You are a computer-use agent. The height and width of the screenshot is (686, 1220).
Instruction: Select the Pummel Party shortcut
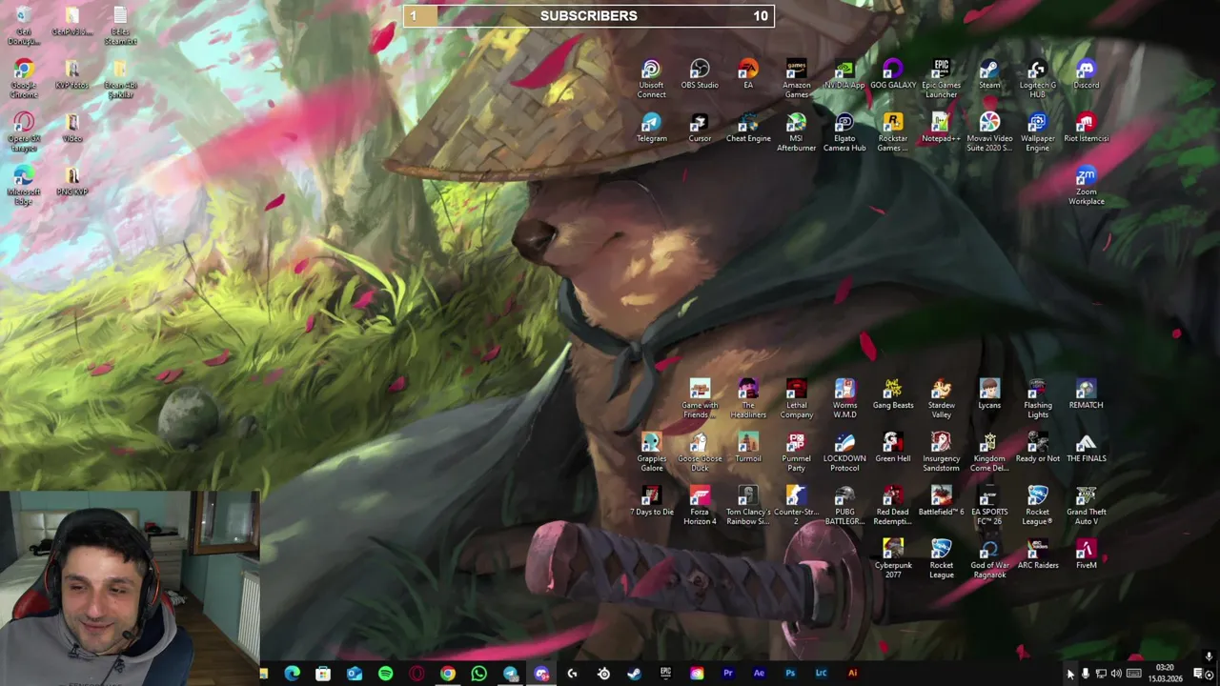796,452
